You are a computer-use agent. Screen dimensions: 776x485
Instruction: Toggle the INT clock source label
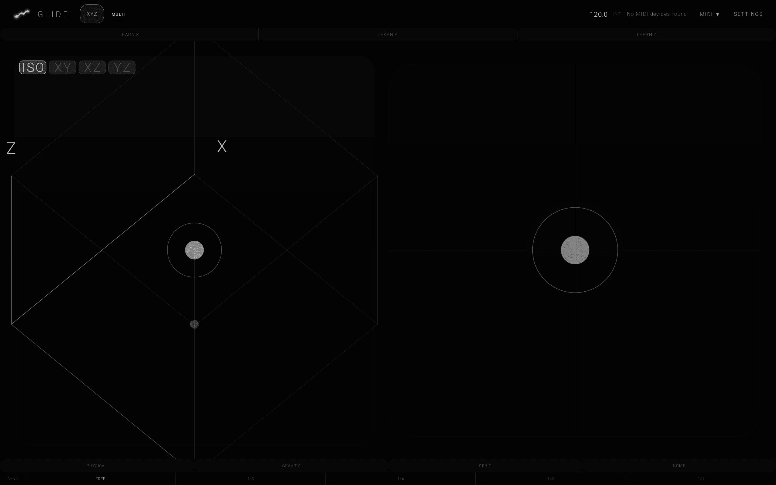pyautogui.click(x=617, y=14)
